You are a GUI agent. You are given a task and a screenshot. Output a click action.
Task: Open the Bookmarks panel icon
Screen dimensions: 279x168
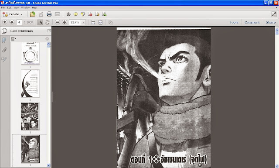[x=4, y=40]
